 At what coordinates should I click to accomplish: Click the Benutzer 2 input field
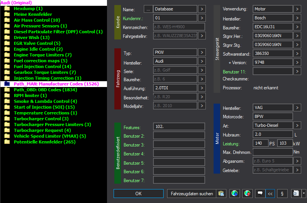coord(179,135)
